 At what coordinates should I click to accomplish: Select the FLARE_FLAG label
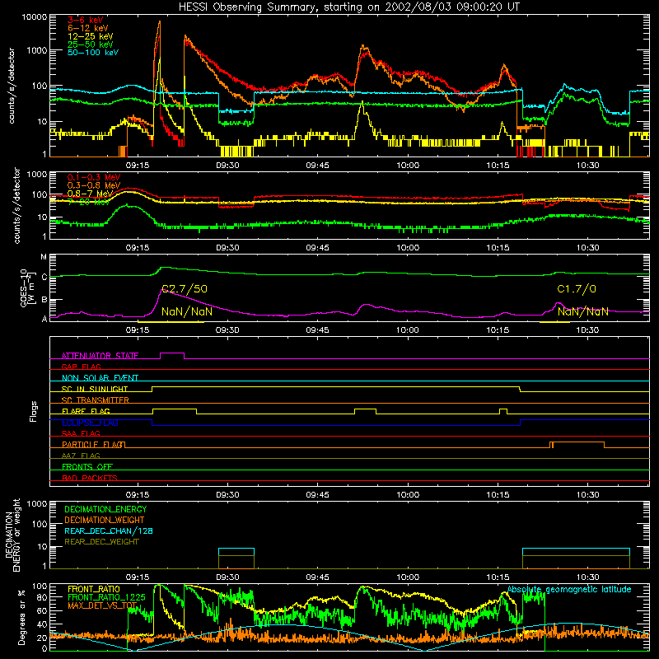click(x=86, y=411)
